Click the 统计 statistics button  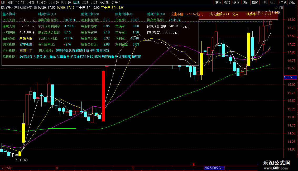pyautogui.click(x=246, y=2)
